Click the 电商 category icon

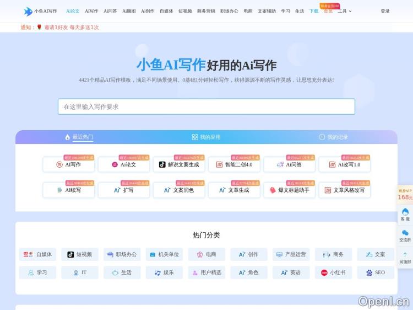click(x=200, y=254)
